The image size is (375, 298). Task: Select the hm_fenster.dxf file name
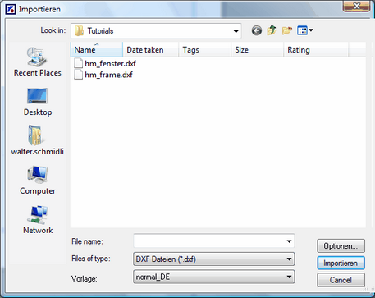[110, 63]
